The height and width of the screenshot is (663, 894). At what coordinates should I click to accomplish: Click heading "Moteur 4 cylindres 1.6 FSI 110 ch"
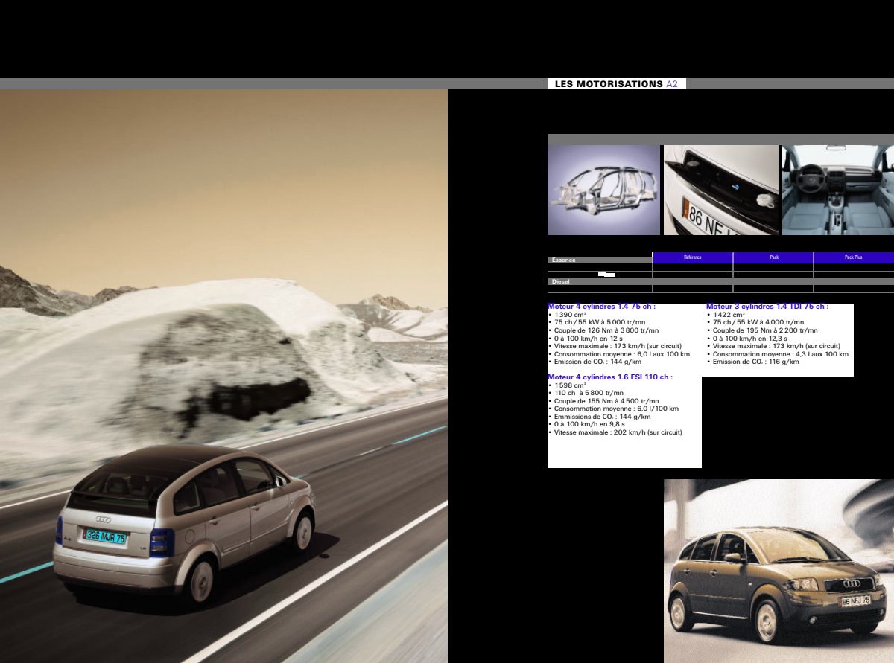(610, 377)
